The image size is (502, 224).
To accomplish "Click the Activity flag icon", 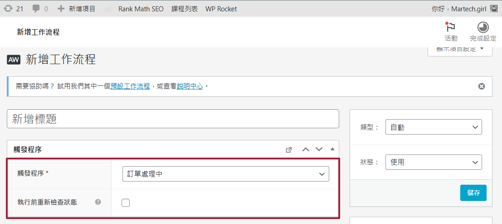I will click(x=450, y=28).
